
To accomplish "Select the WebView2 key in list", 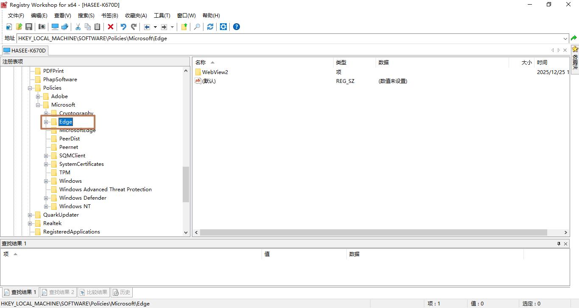I will coord(215,72).
